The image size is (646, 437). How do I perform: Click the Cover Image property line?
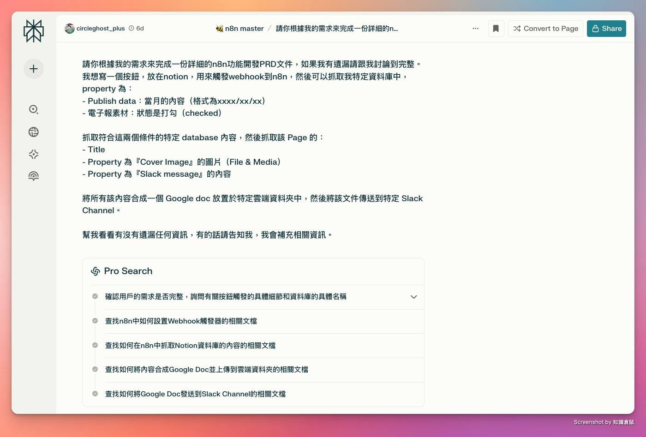click(x=182, y=162)
